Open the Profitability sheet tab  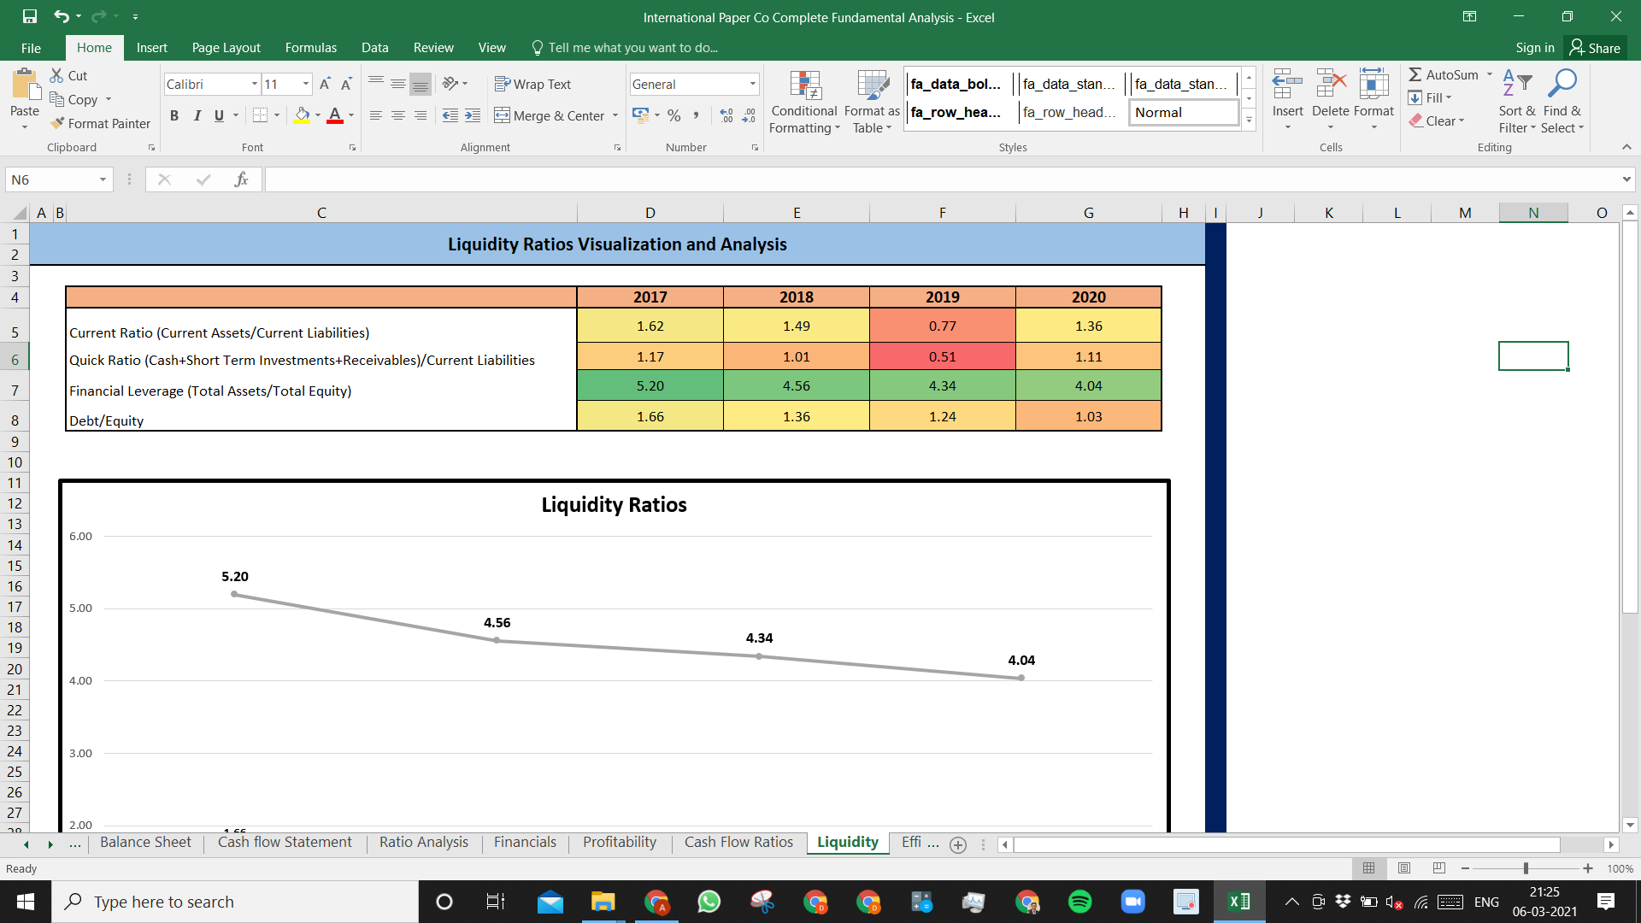(620, 843)
